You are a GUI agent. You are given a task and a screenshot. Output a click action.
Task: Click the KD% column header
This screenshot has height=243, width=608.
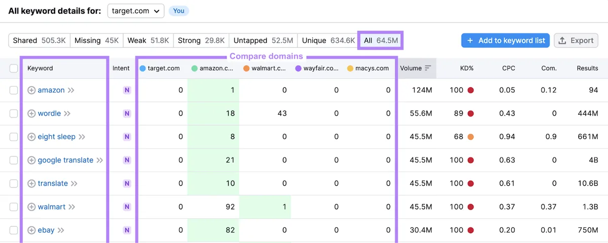point(467,68)
